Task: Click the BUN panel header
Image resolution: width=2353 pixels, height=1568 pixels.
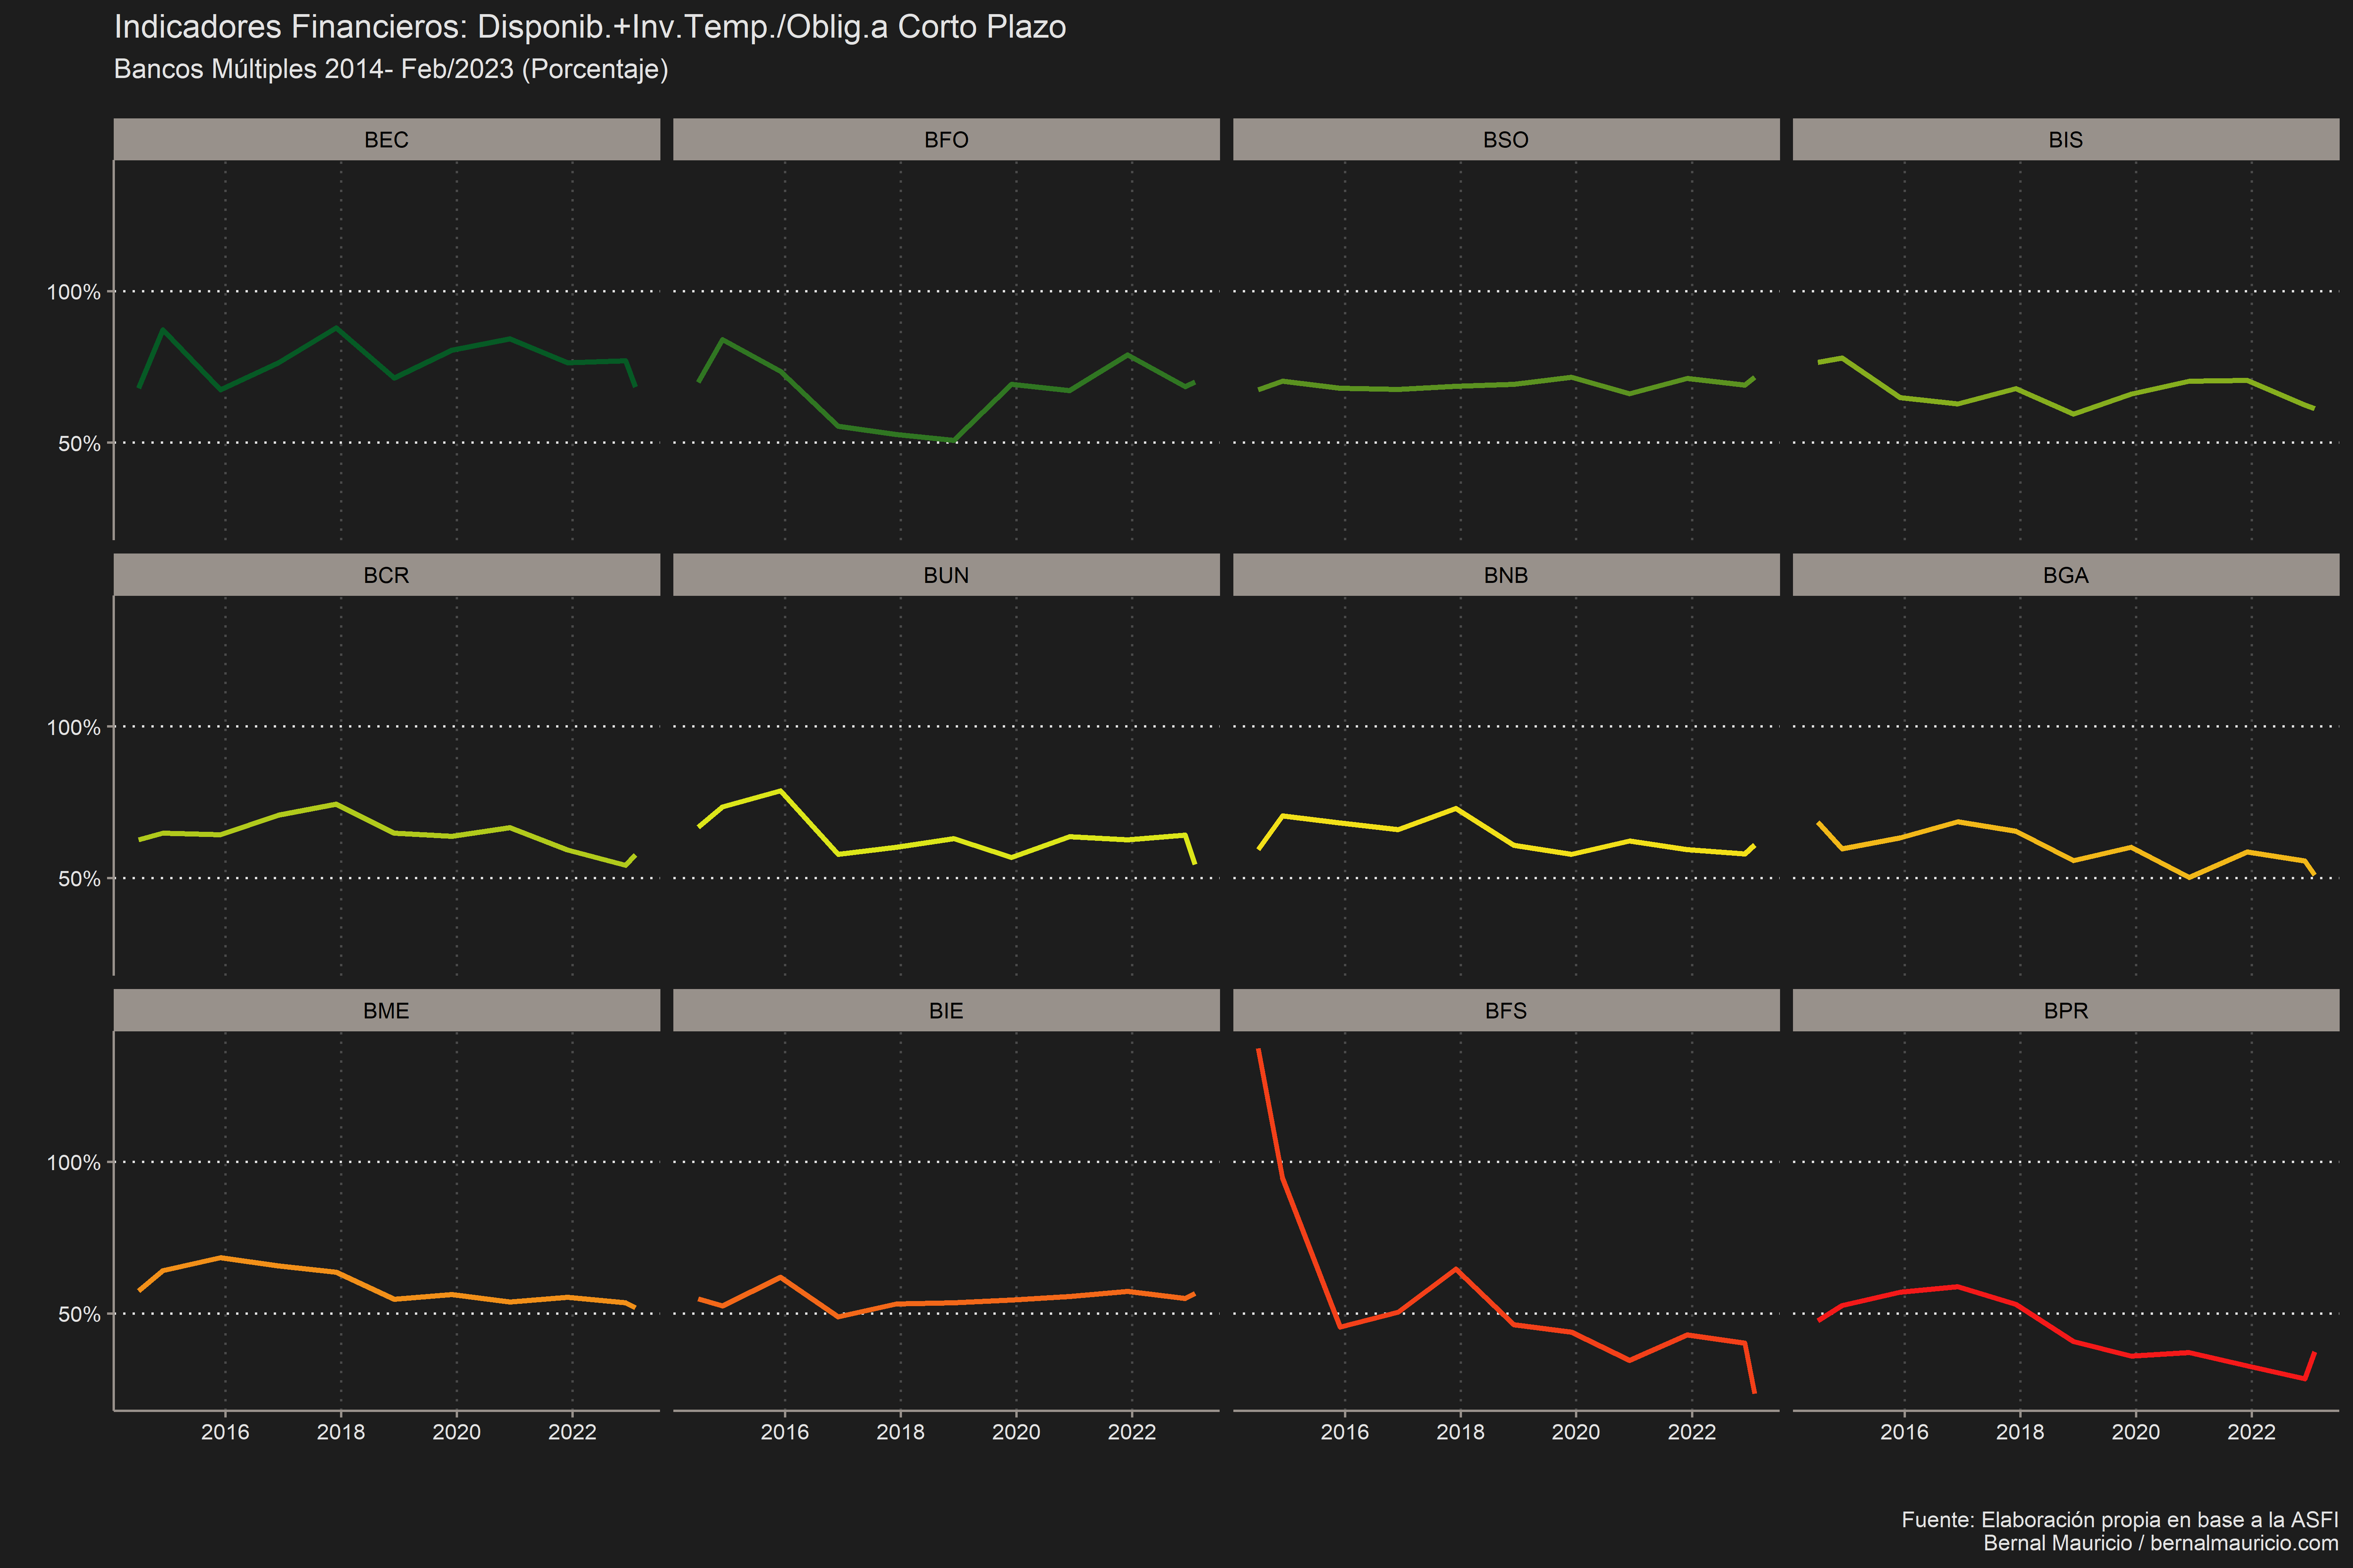Action: 946,575
